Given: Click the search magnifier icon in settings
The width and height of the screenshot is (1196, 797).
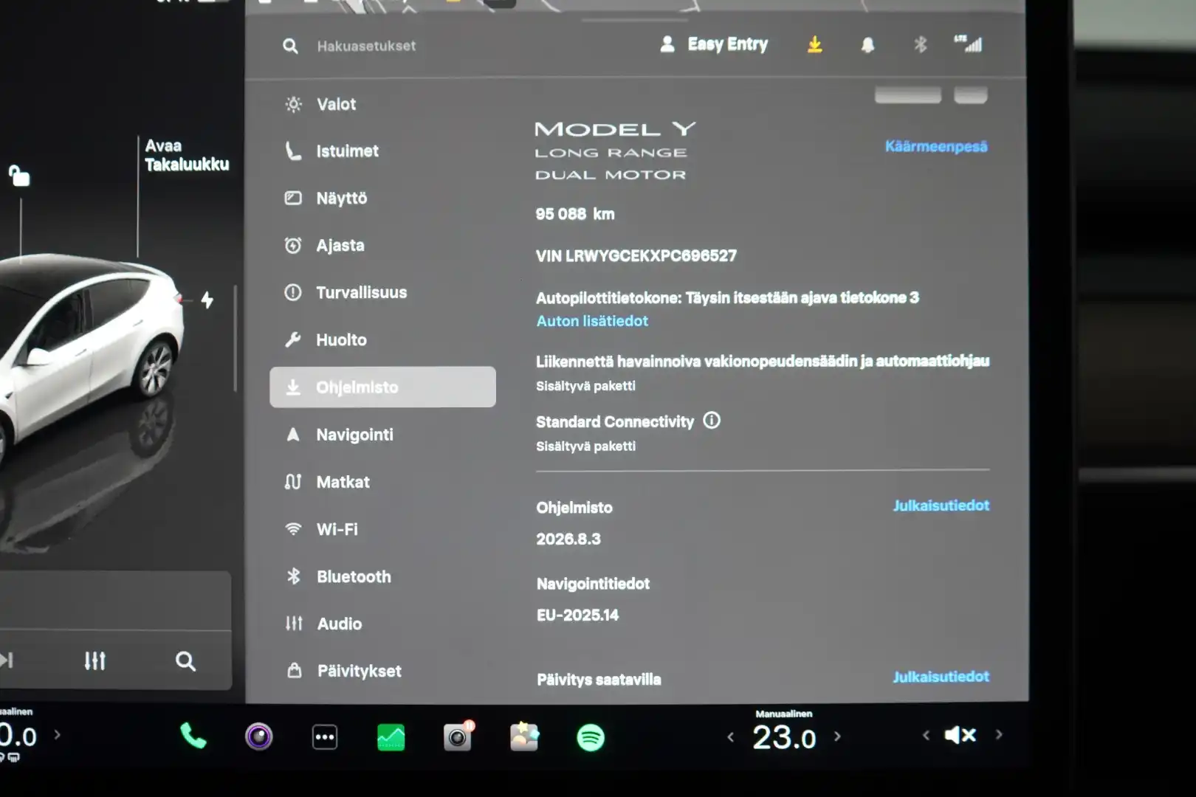Looking at the screenshot, I should pyautogui.click(x=290, y=46).
